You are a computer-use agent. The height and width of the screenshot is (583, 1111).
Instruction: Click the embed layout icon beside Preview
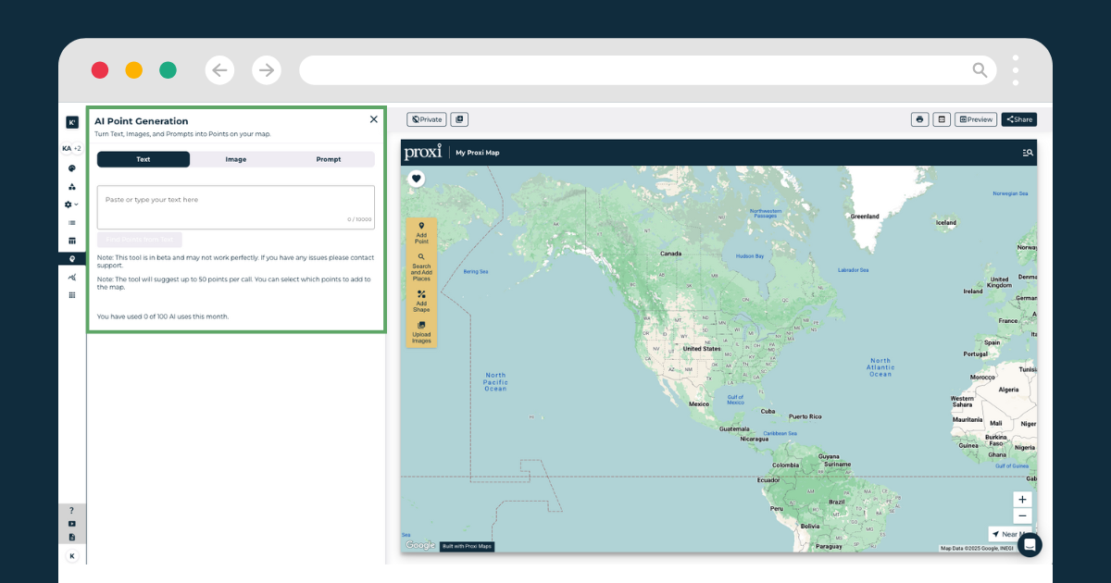[x=942, y=119]
